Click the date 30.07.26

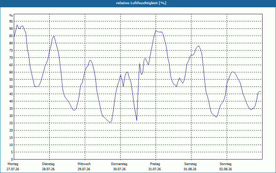tap(119, 169)
